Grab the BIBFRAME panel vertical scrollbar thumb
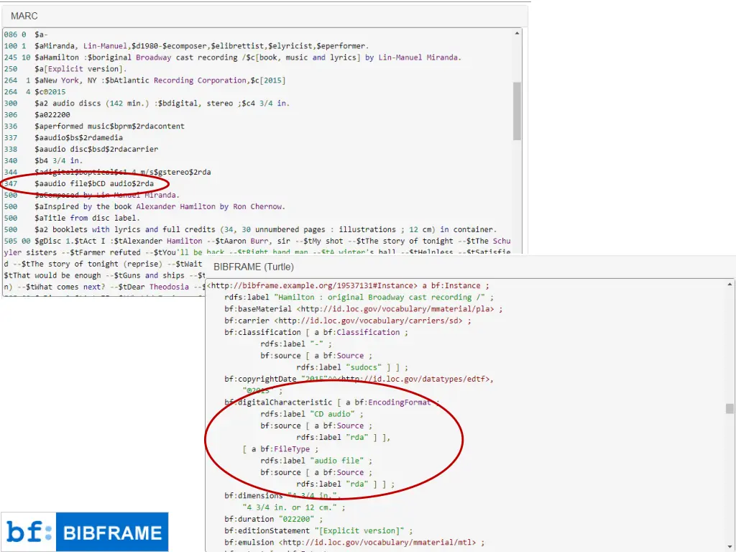The image size is (736, 552). (730, 408)
